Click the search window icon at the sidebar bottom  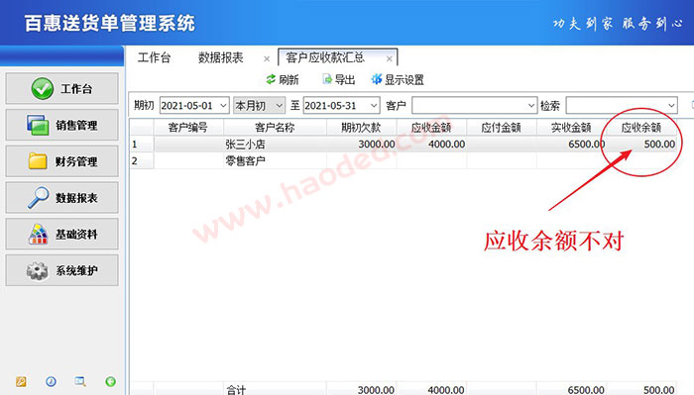pos(80,381)
